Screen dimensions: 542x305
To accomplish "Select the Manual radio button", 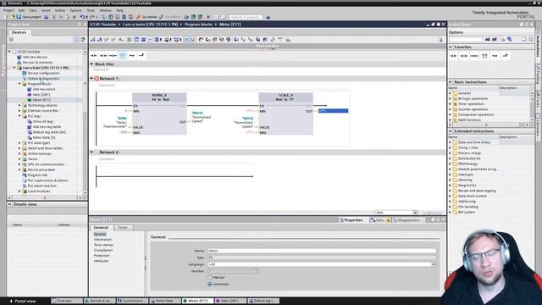I will pyautogui.click(x=210, y=278).
